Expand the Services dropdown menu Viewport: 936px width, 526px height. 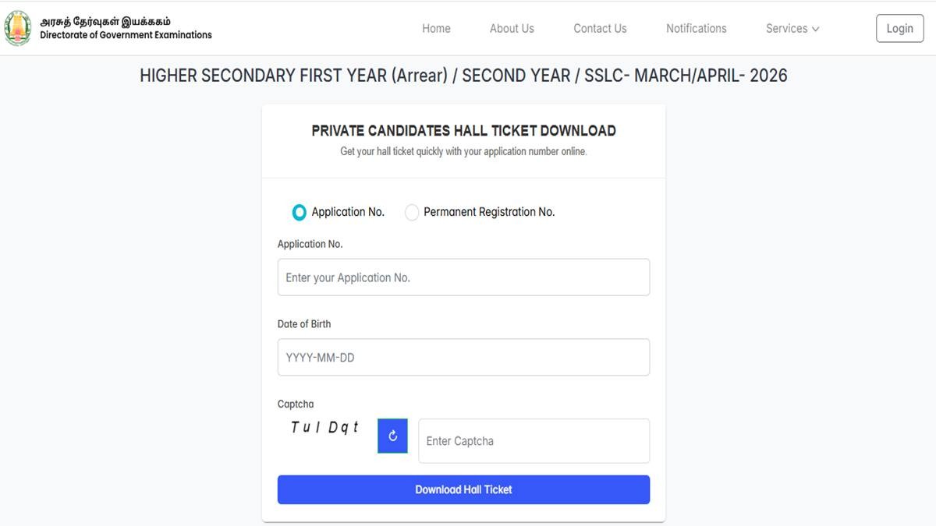click(792, 28)
